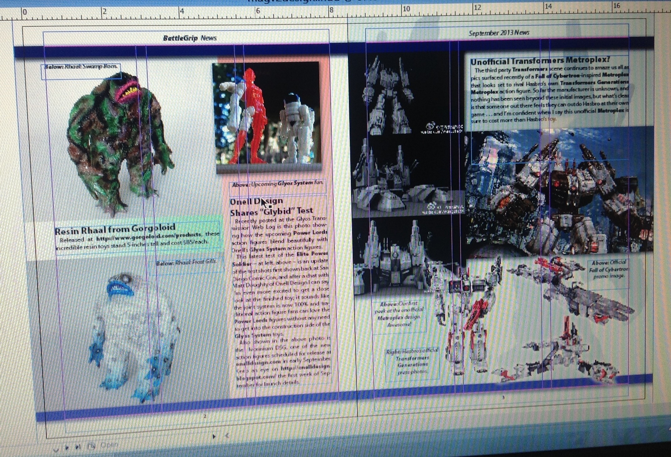Click the gorgoloid.com/products link in the article
Viewport: 671px width, 457px height.
pyautogui.click(x=149, y=237)
